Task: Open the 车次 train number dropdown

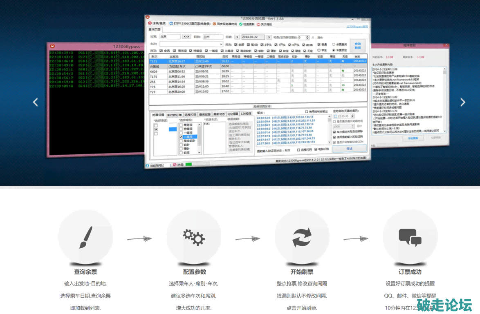Action: pos(221,44)
